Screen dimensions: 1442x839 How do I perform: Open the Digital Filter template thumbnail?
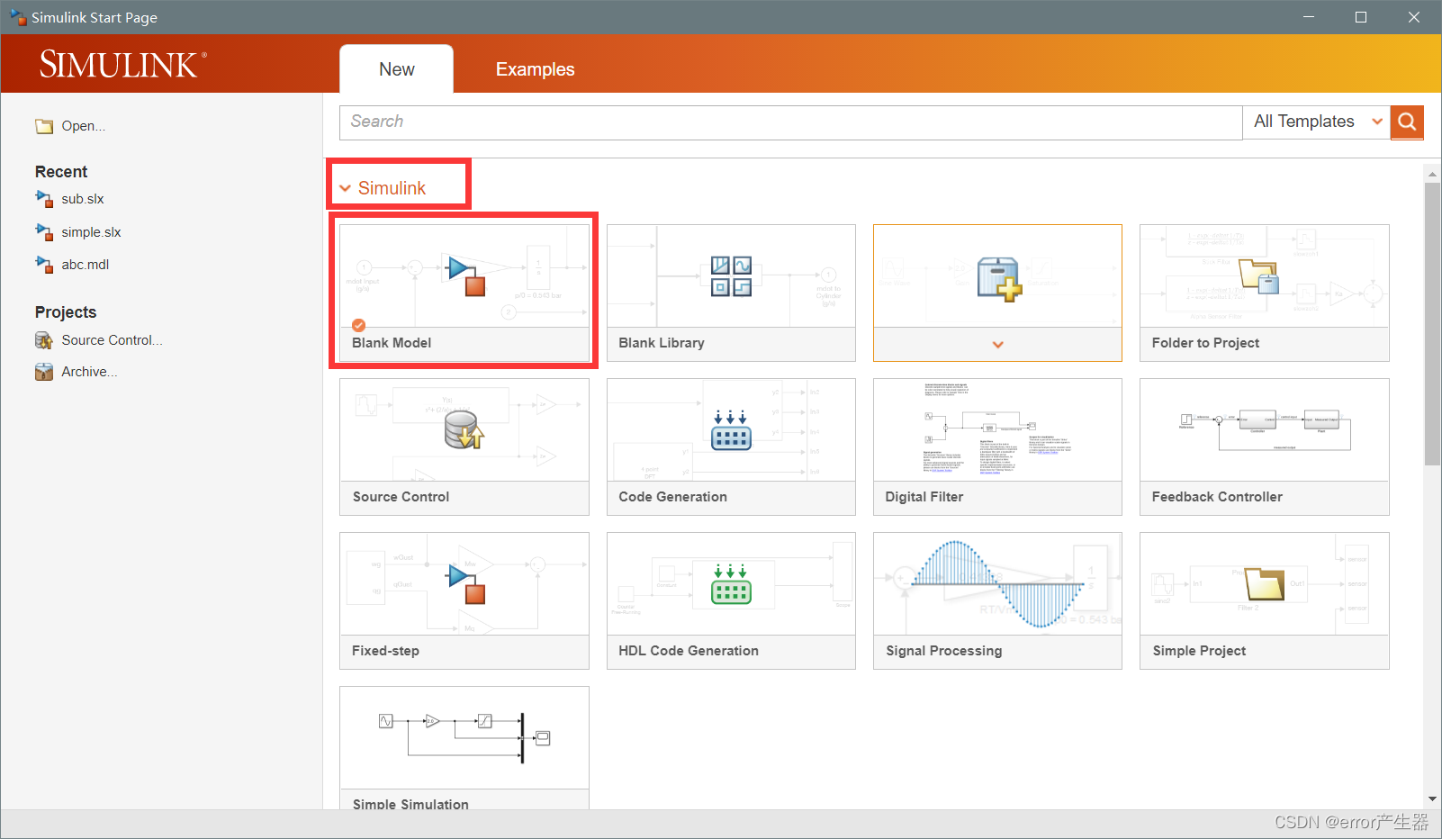point(997,430)
